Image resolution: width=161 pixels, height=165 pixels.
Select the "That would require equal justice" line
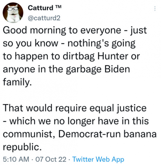[x=75, y=108]
